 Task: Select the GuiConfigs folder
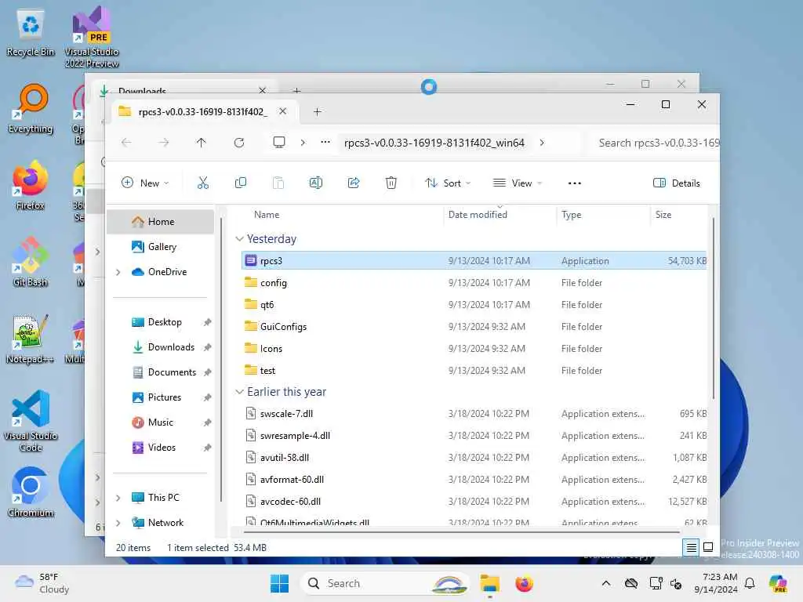tap(474, 327)
